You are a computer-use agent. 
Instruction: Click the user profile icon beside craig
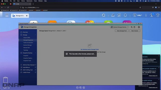click(135, 15)
